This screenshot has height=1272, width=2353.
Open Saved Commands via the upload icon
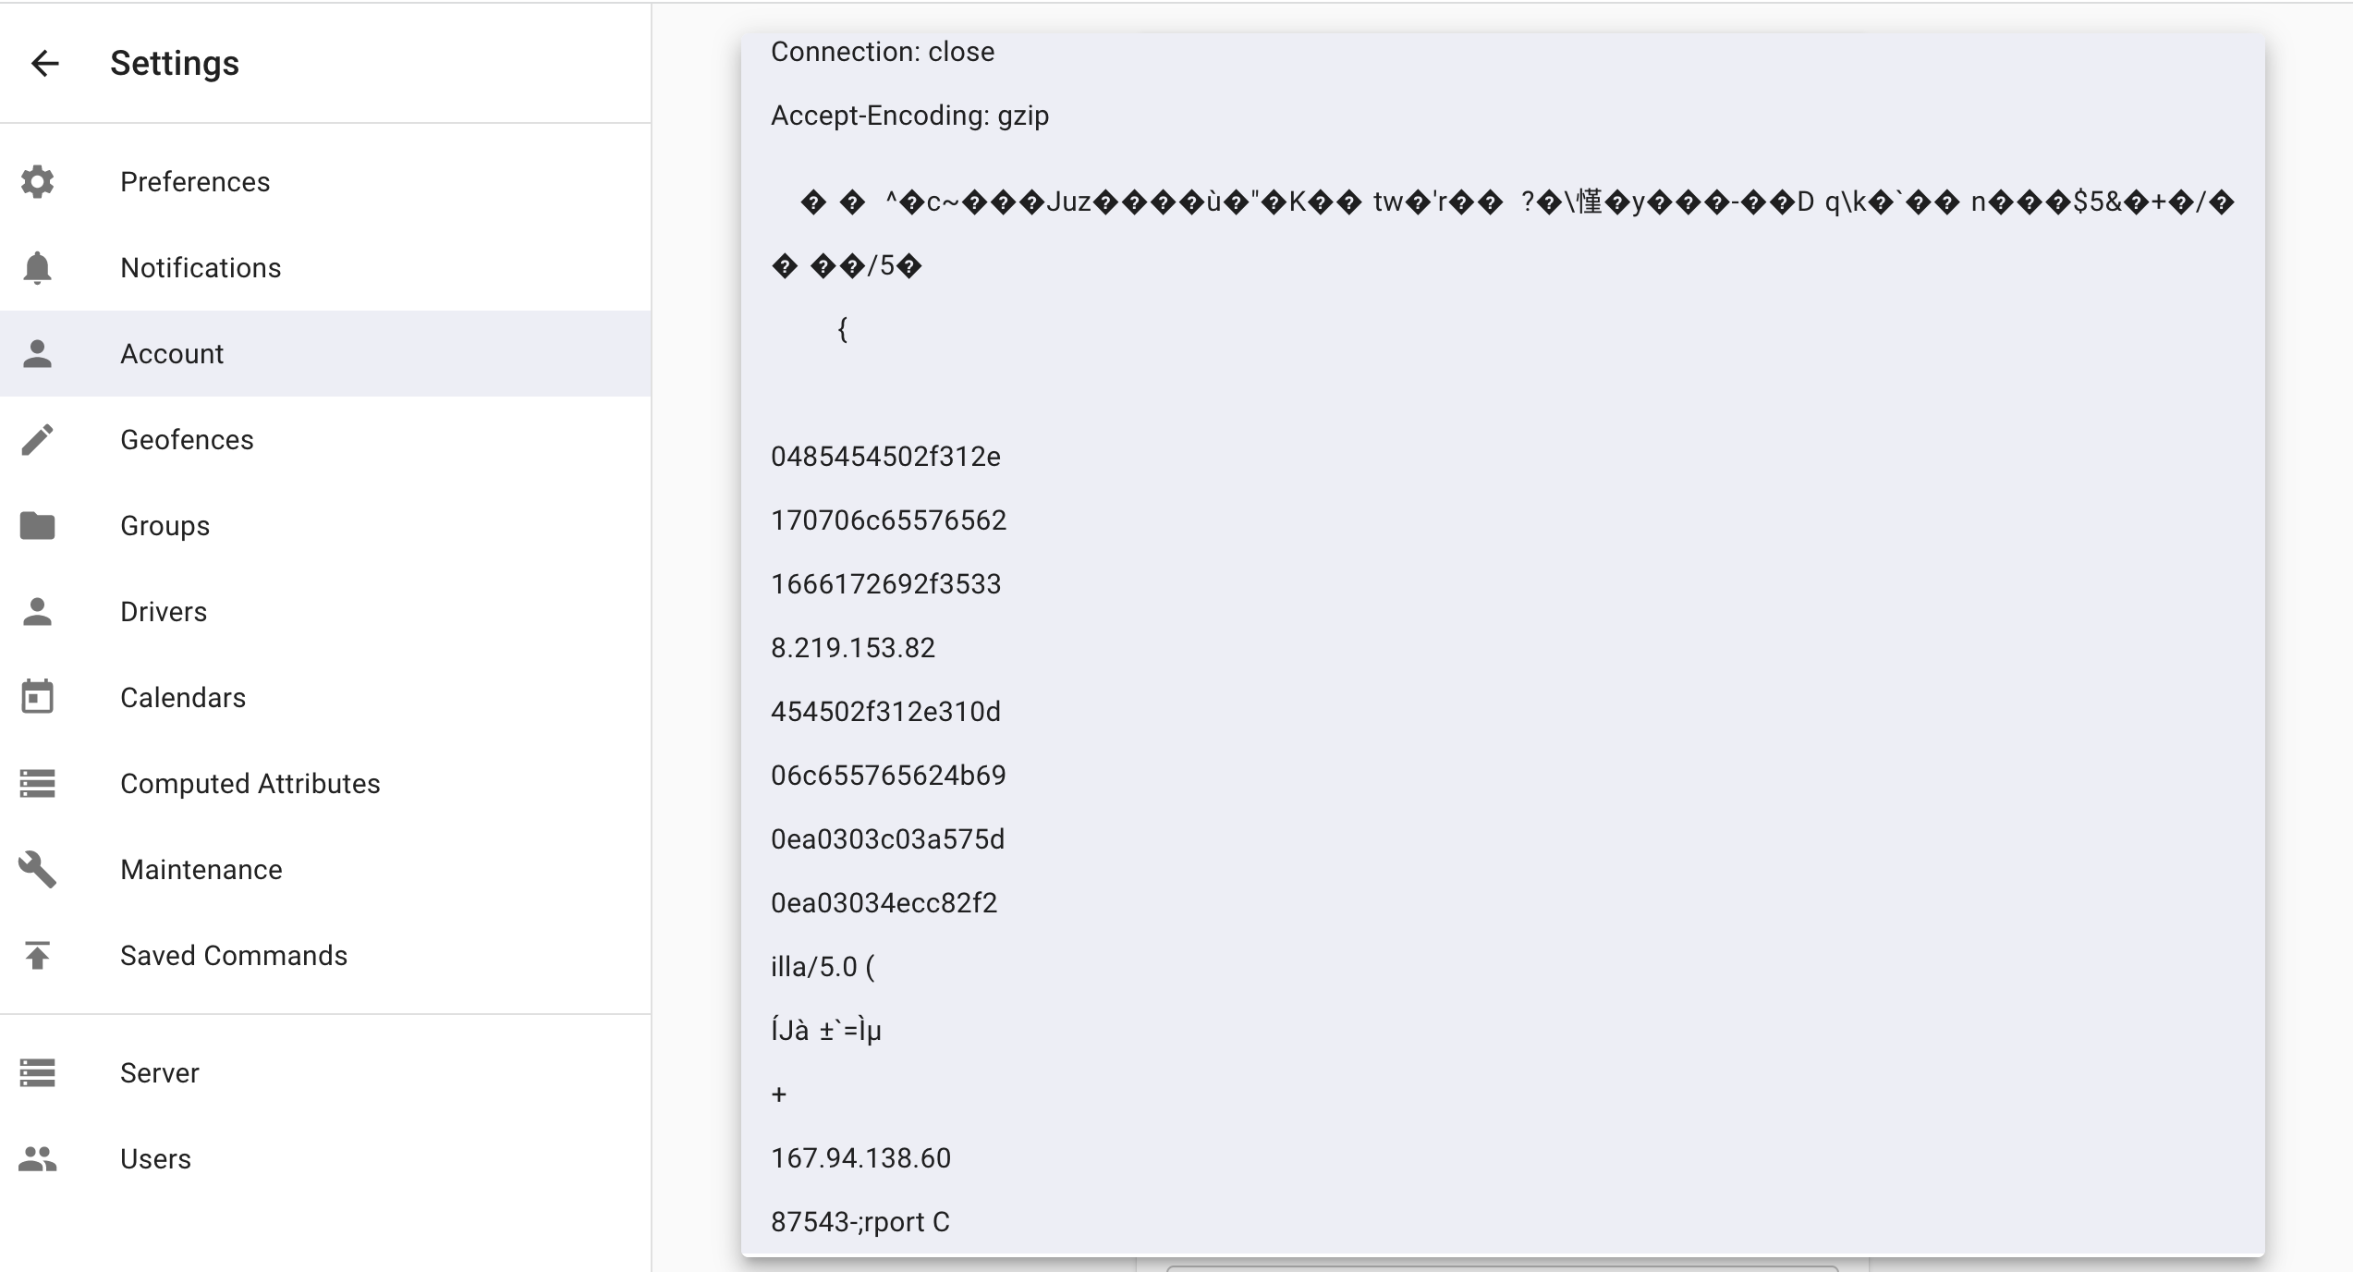[38, 955]
